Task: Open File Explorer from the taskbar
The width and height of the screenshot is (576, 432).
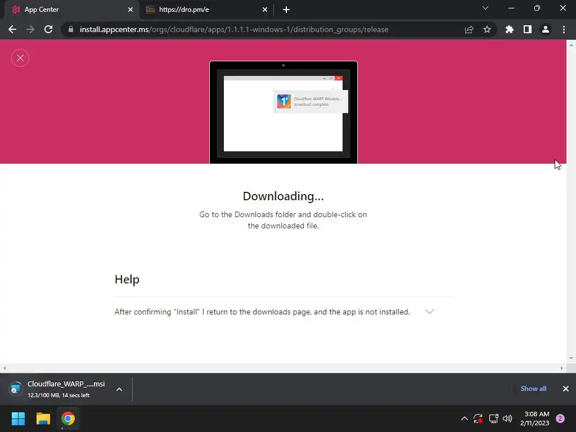Action: pyautogui.click(x=43, y=418)
